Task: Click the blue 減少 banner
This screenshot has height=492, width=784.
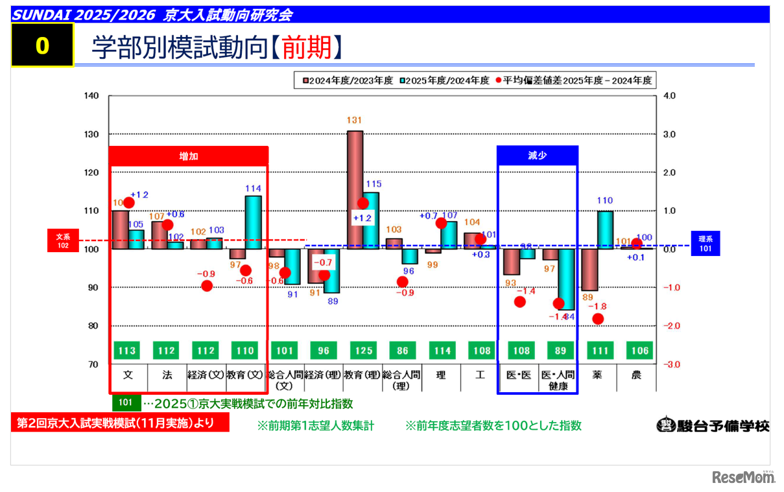Action: pos(537,155)
